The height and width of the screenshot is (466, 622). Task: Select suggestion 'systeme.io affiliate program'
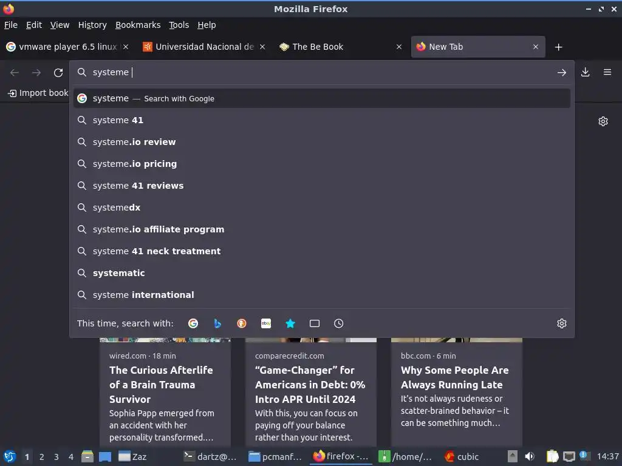[322, 229]
